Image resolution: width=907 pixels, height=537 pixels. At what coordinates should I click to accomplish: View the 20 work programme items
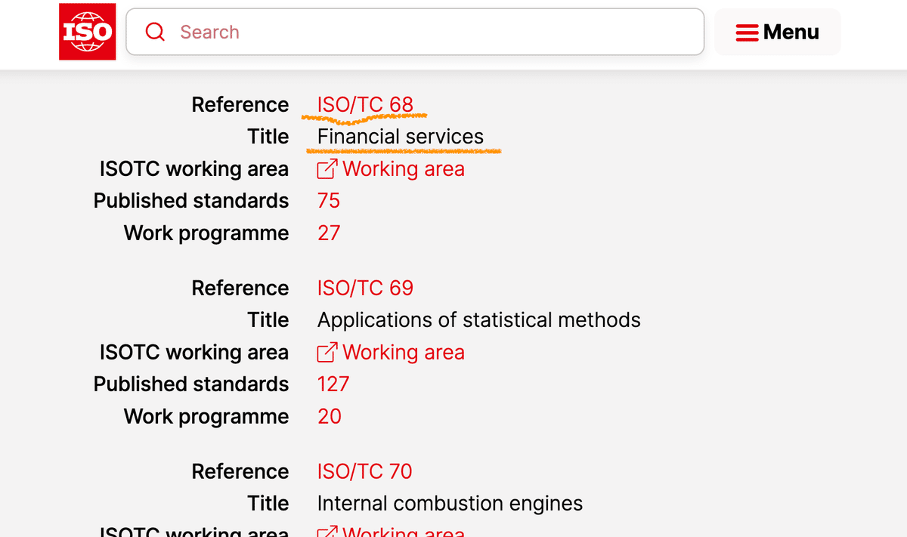coord(330,416)
